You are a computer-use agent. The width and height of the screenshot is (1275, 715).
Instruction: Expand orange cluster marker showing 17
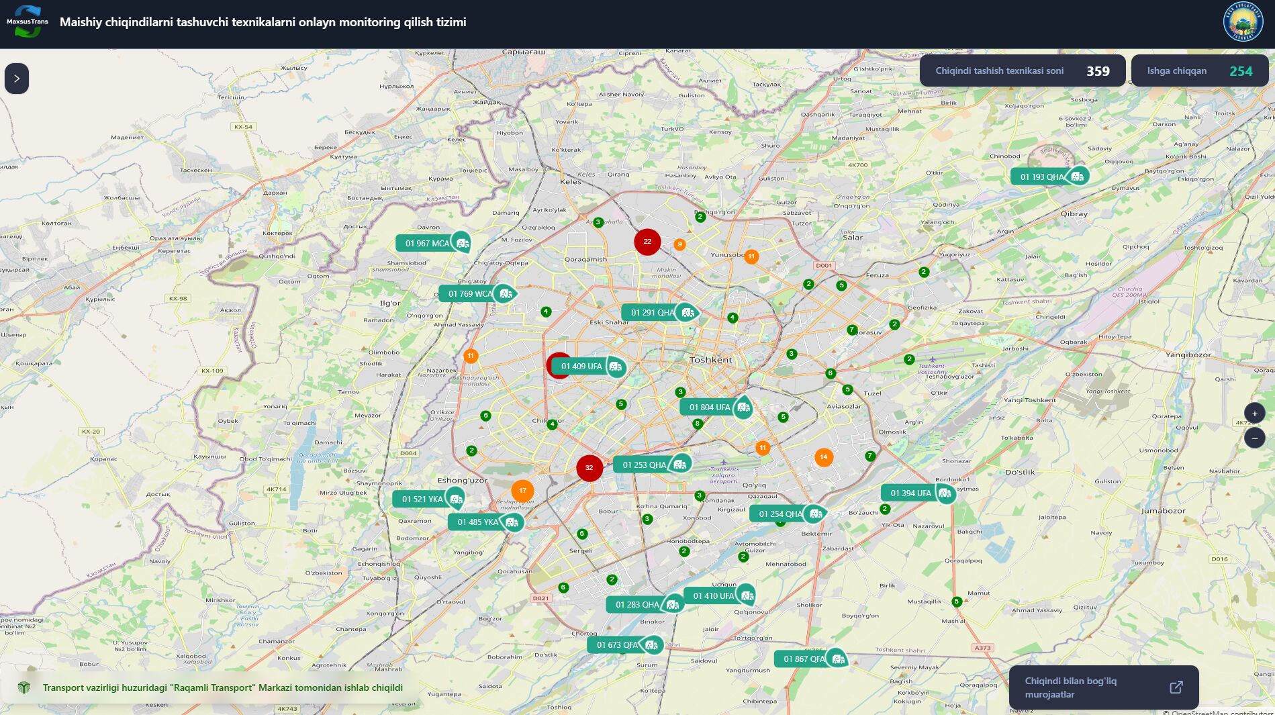pos(522,491)
